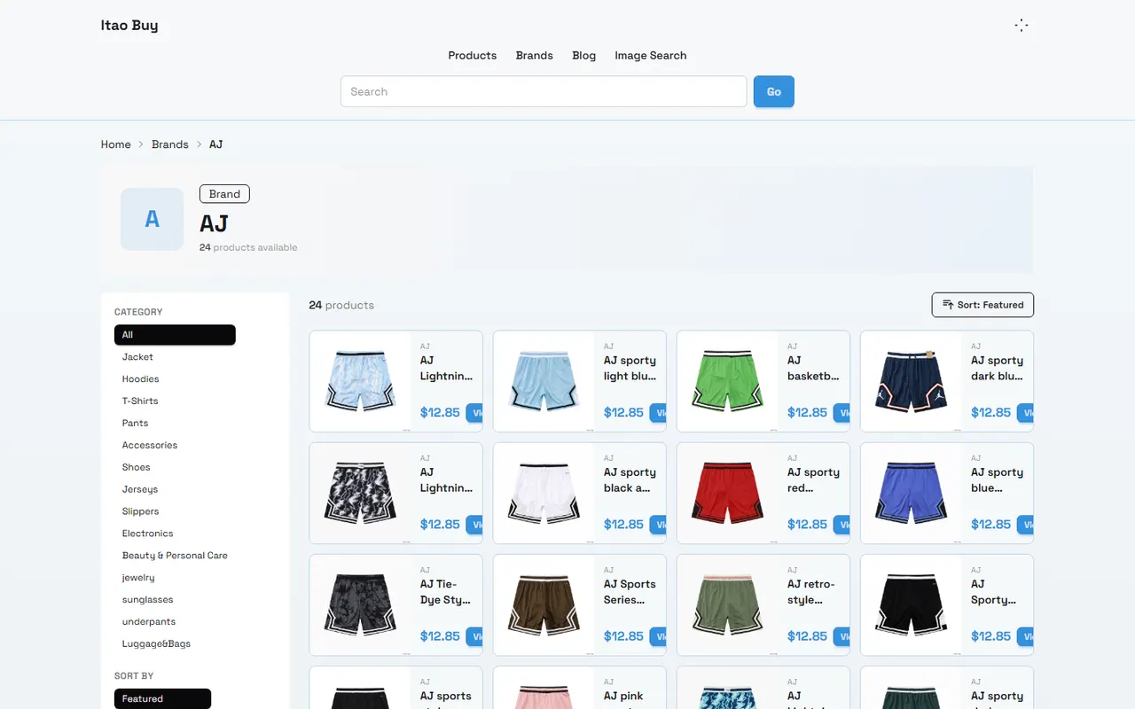Filter by Pants category
This screenshot has height=709, width=1135.
(136, 424)
